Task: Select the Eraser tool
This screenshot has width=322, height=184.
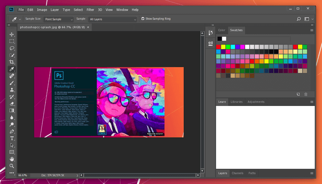Action: click(x=11, y=104)
